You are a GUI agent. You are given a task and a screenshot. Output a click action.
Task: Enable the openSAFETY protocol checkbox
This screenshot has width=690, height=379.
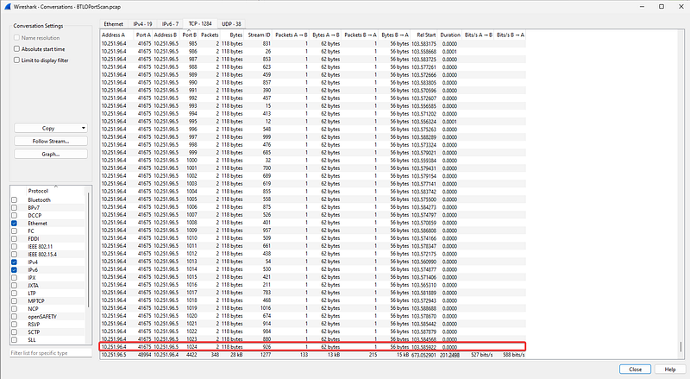click(14, 317)
